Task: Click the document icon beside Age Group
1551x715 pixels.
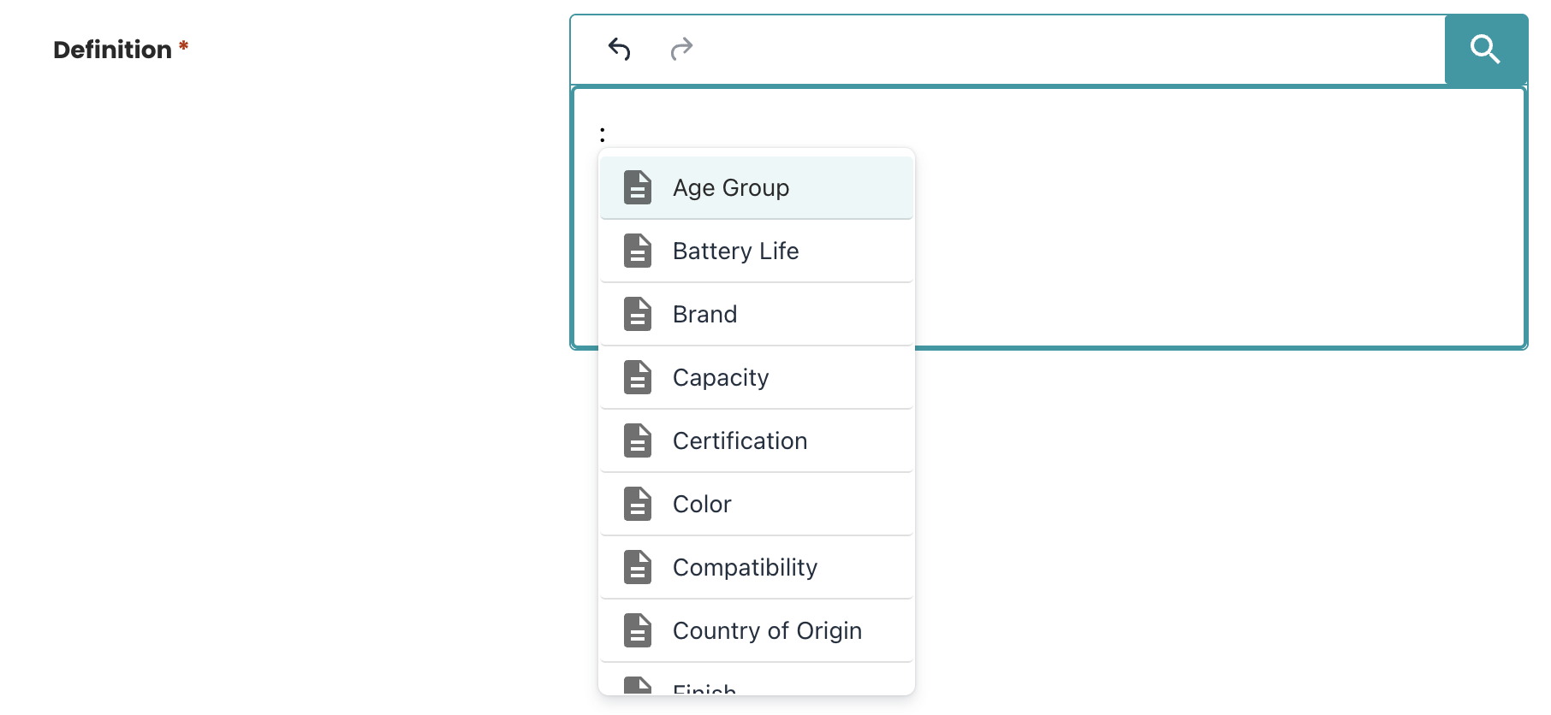Action: tap(638, 187)
